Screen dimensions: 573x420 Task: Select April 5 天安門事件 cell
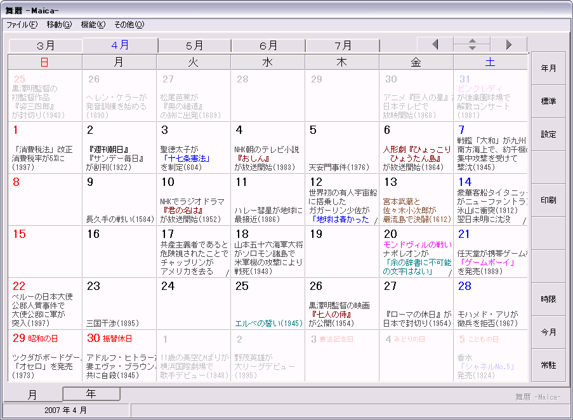pyautogui.click(x=341, y=148)
